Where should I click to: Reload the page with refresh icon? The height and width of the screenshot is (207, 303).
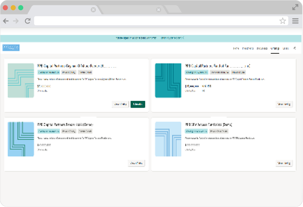pos(28,21)
